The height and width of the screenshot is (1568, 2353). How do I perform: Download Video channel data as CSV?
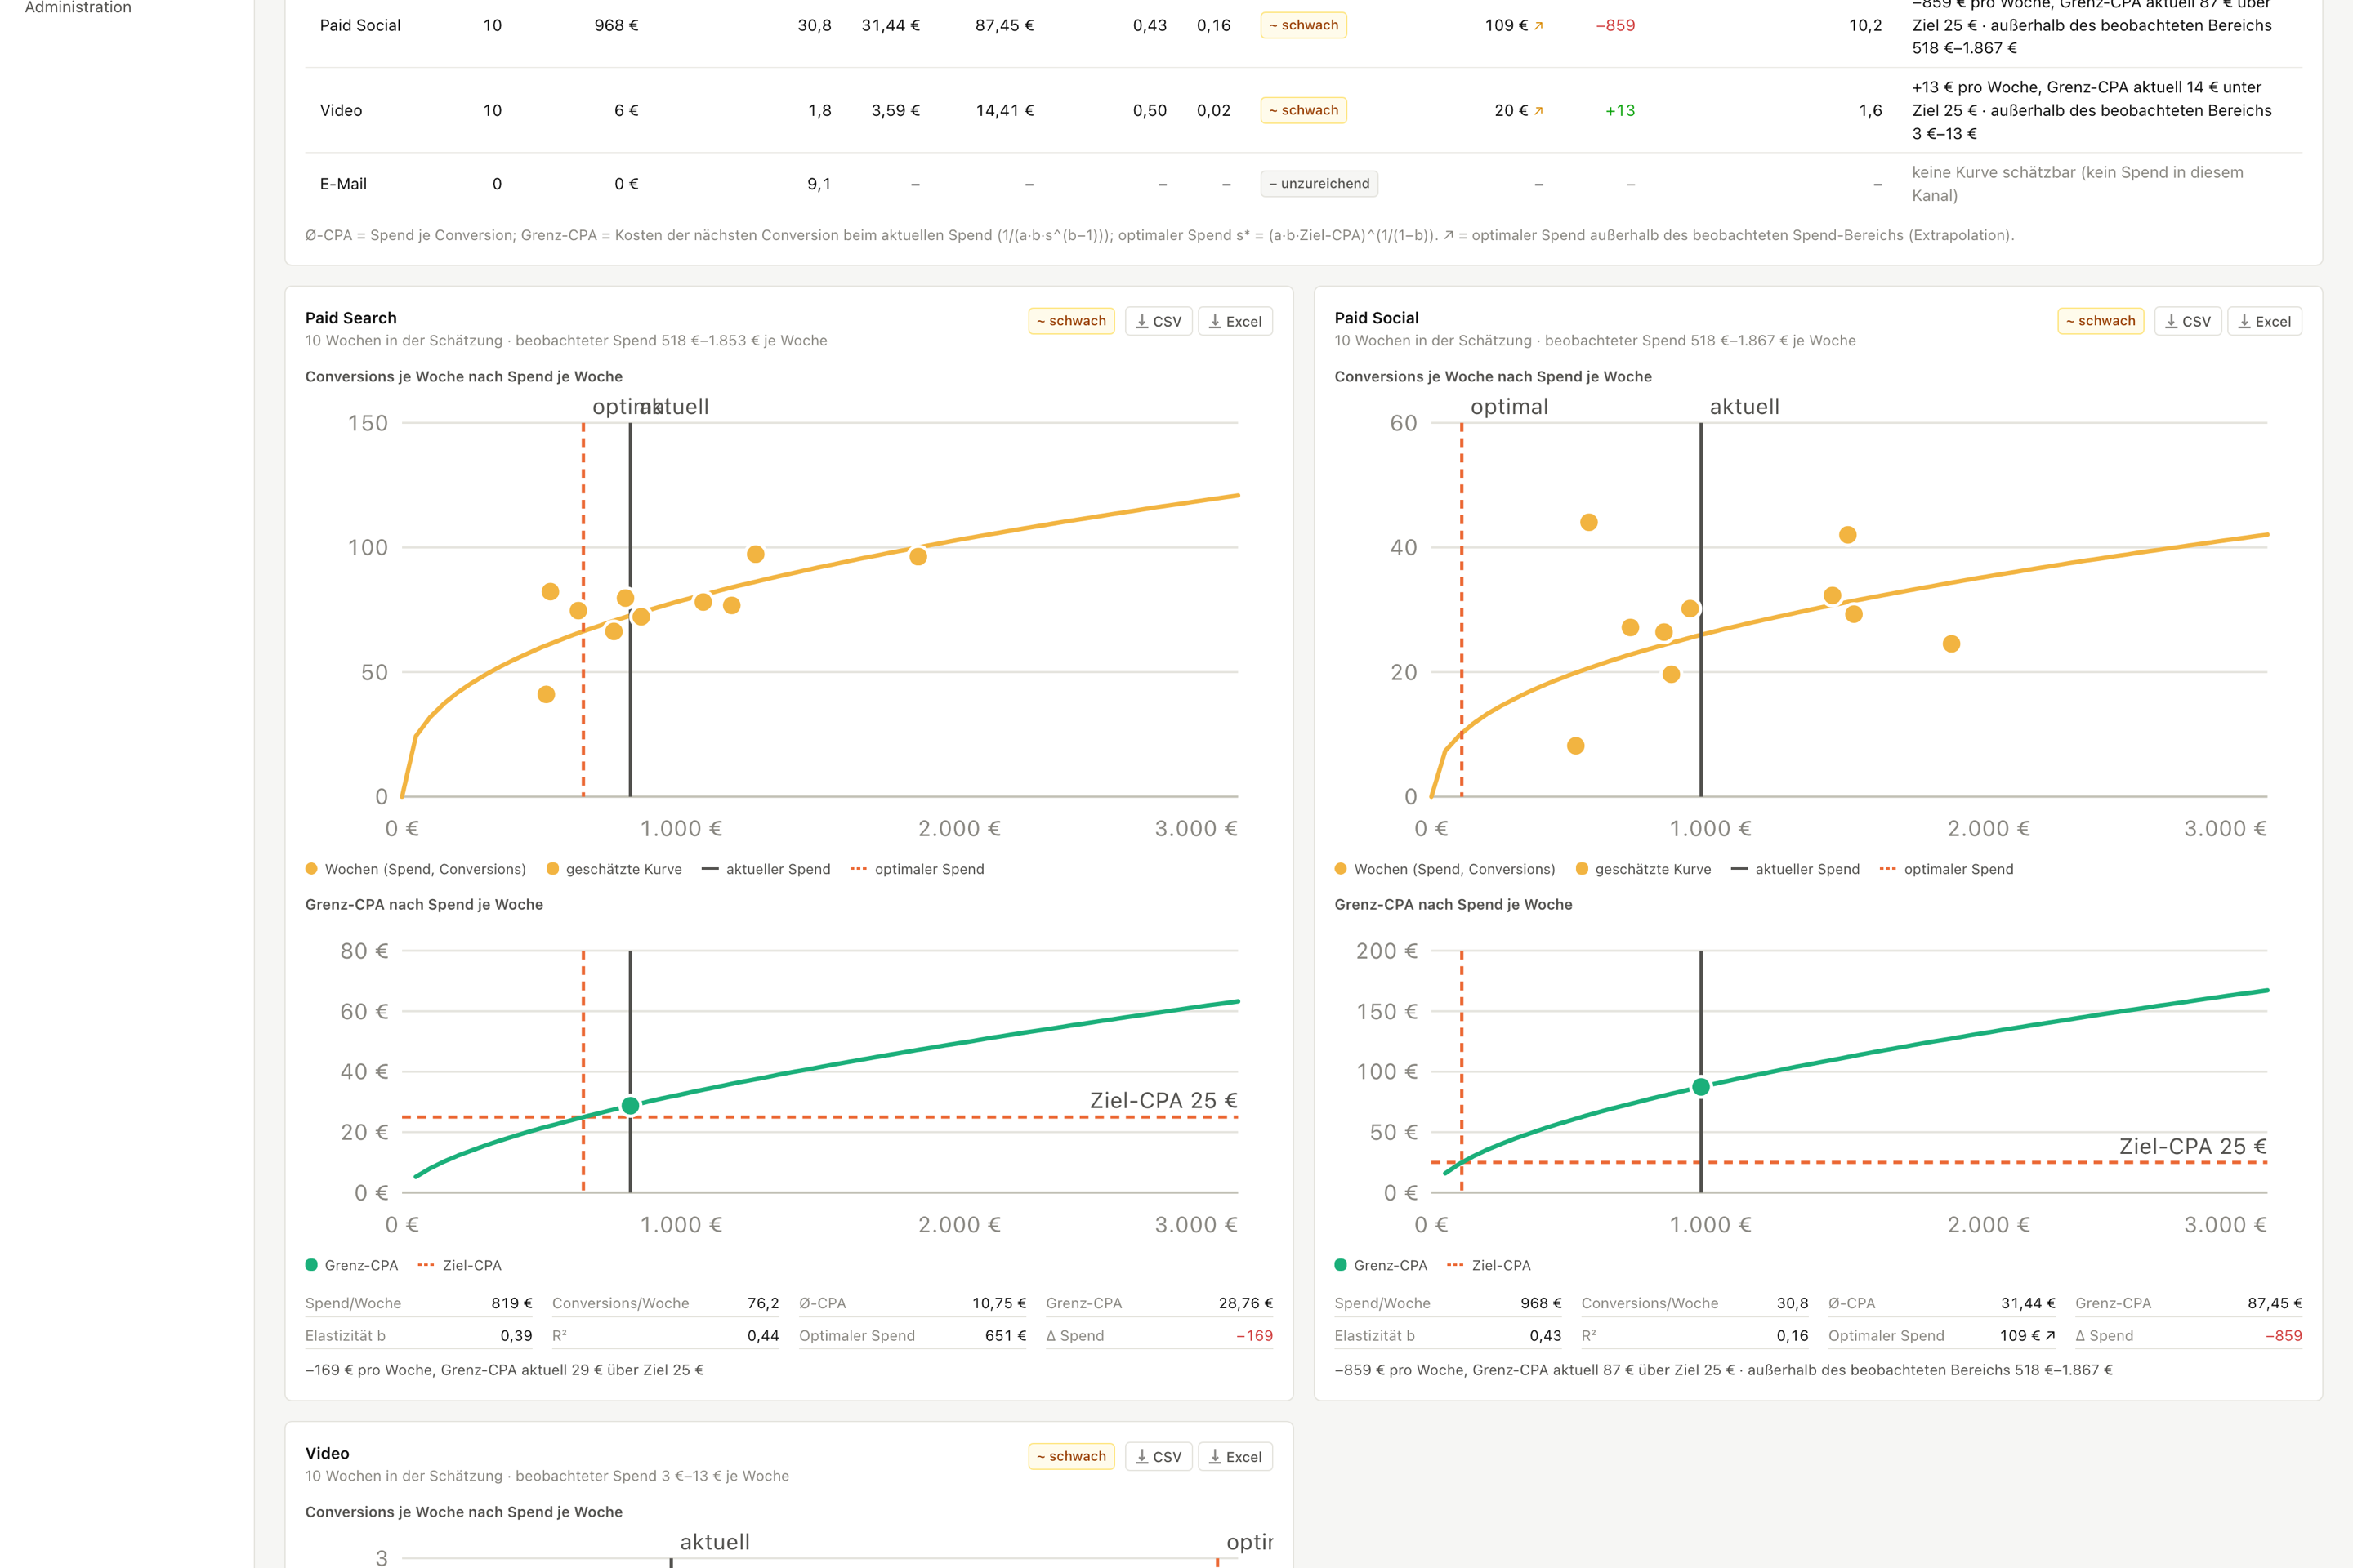[x=1159, y=1456]
